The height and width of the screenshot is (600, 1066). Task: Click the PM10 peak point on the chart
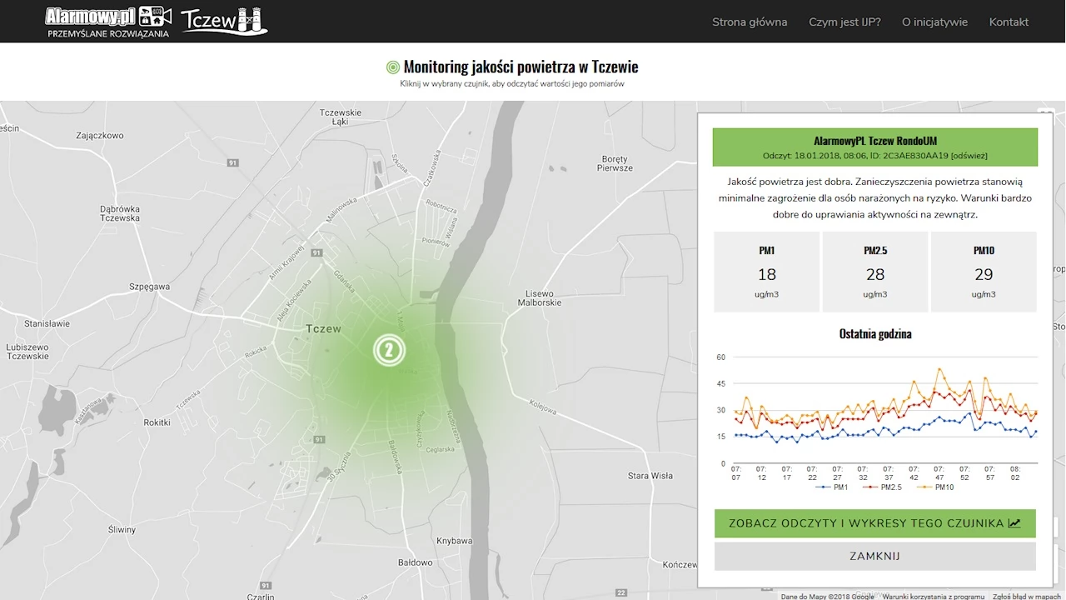point(939,368)
